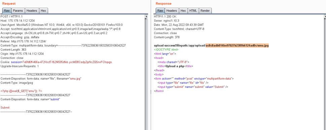Open the Headers tab in Response panel

(172, 11)
